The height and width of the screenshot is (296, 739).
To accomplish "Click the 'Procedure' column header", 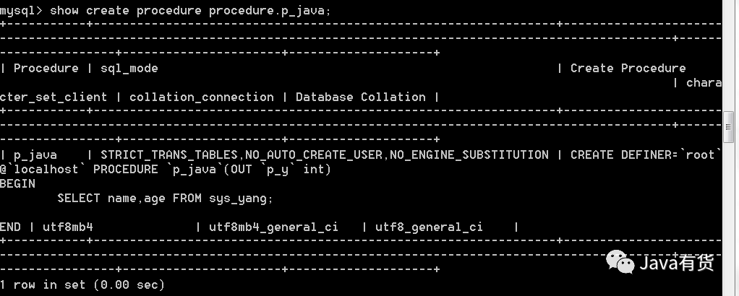I will pyautogui.click(x=46, y=69).
